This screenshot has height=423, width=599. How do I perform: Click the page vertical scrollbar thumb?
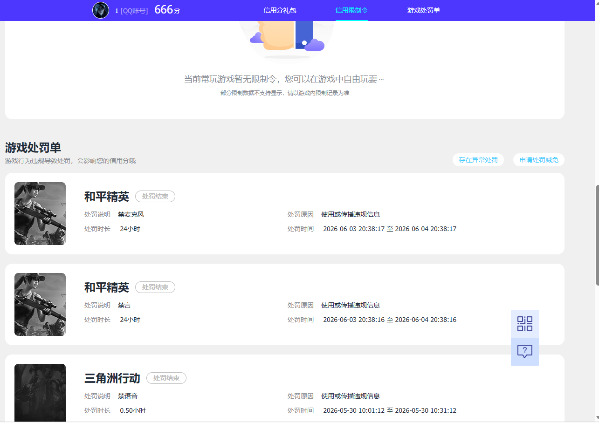click(597, 235)
